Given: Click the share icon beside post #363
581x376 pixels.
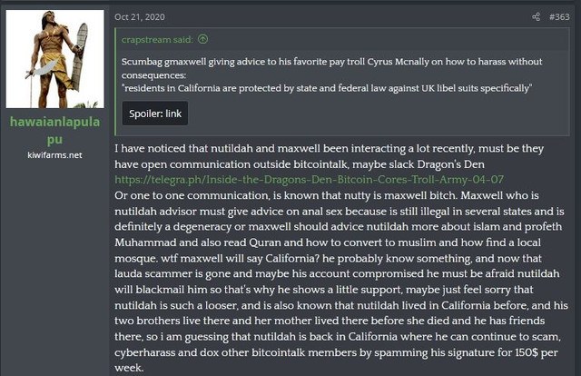Looking at the screenshot, I should tap(536, 17).
